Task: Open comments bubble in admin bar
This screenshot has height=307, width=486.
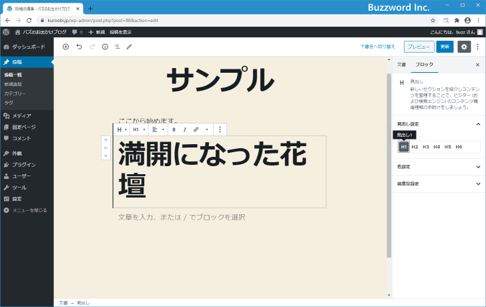Action: point(77,32)
